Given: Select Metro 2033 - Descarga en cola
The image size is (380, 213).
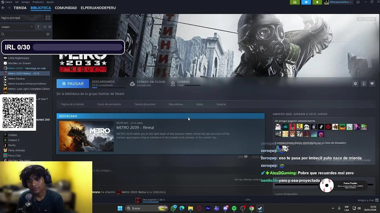Looking at the screenshot, I should [x=27, y=68].
